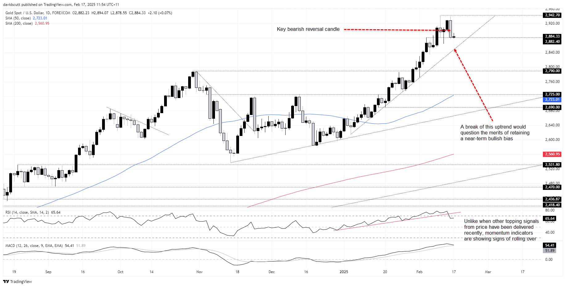Click the 'Mar' date label on time axis
The width and height of the screenshot is (566, 287).
488,272
